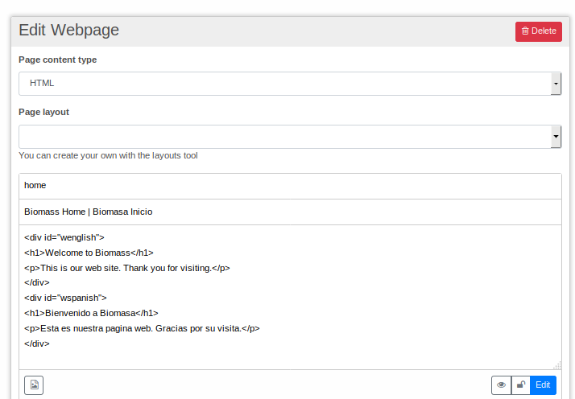Toggle the padlock icon next to Edit
The width and height of the screenshot is (575, 399).
(521, 385)
